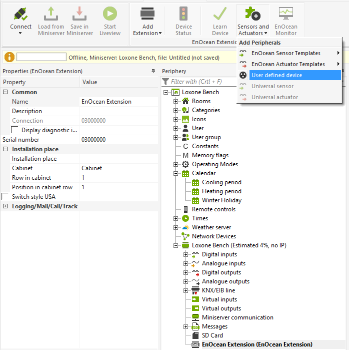The image size is (349, 350).
Task: Select the User group people icon
Action: point(185,137)
